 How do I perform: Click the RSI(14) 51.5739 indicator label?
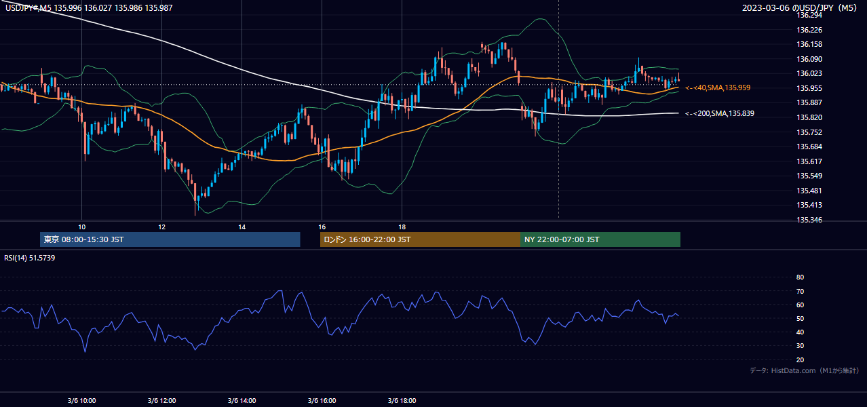[30, 258]
